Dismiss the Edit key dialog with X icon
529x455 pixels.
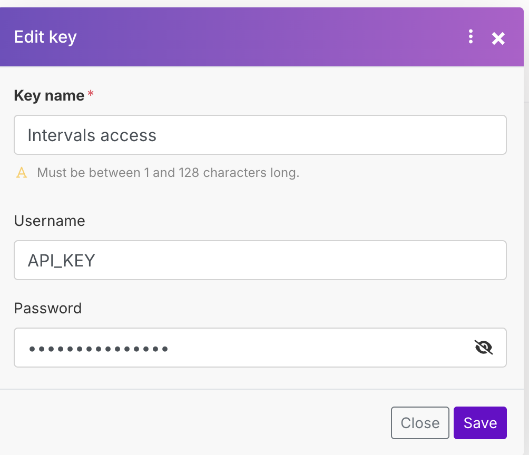(498, 38)
